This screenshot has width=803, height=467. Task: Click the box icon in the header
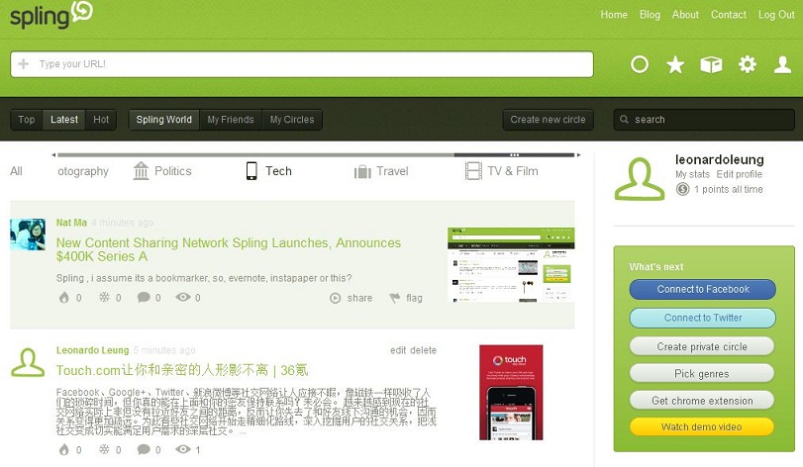(x=711, y=64)
